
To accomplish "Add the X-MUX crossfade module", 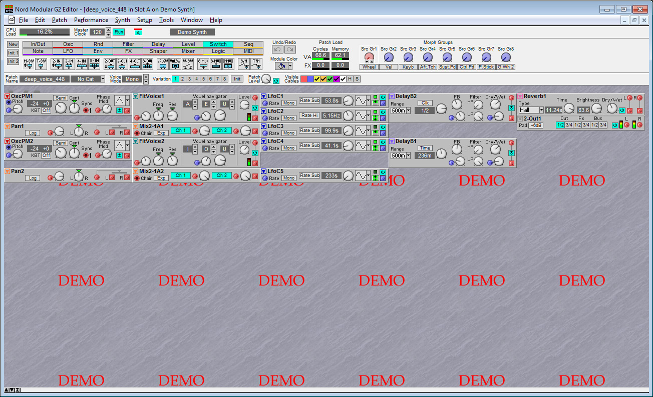I will point(228,63).
